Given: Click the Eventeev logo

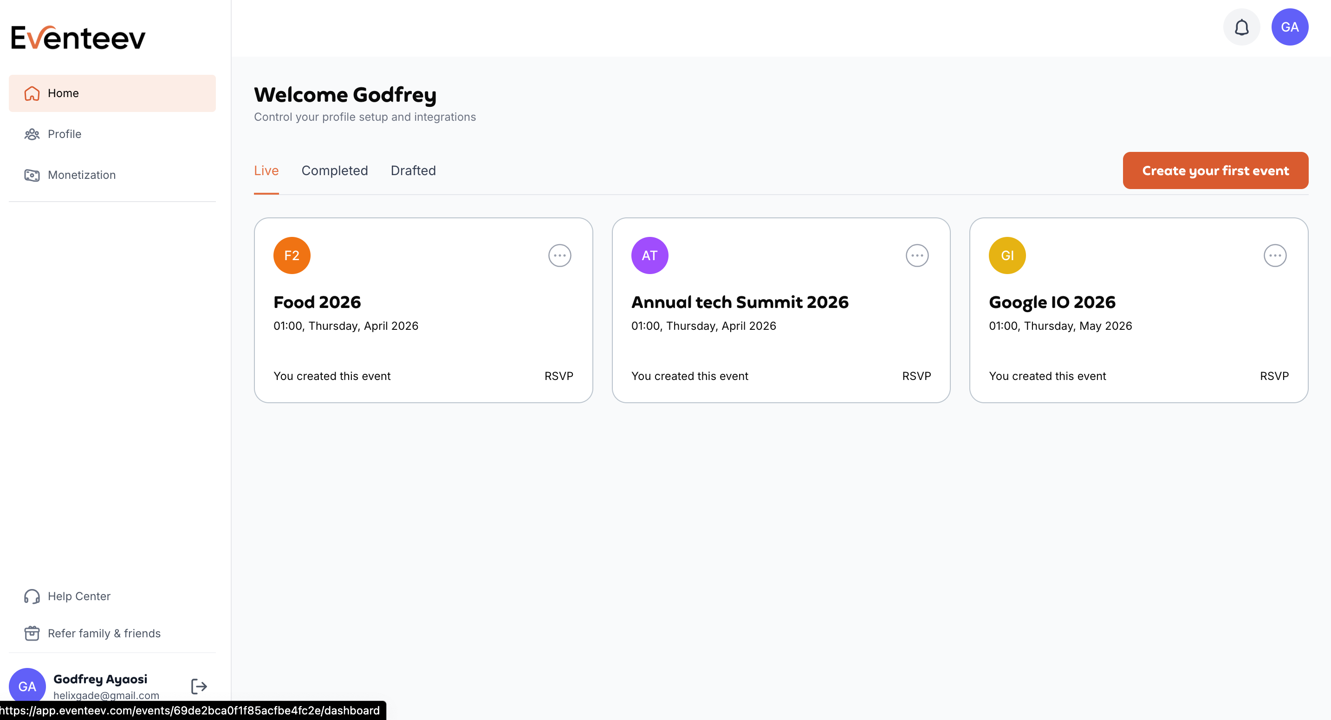Looking at the screenshot, I should click(78, 38).
